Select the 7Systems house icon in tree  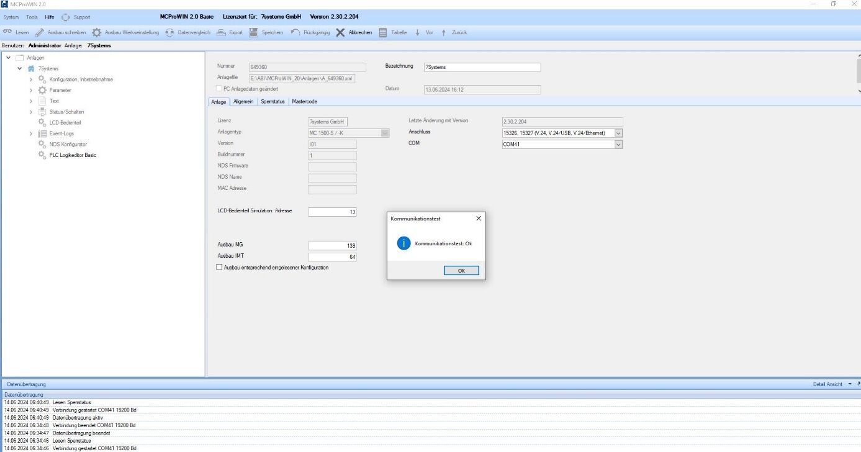click(x=31, y=68)
